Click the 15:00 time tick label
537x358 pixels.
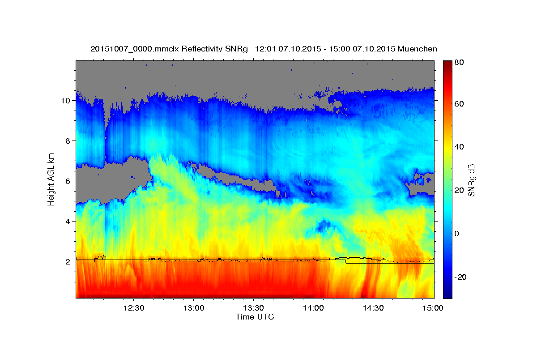coord(433,308)
